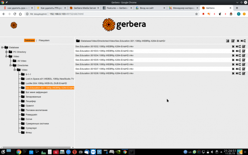Collapse the Video node under Directories
This screenshot has height=155, width=248.
(x=15, y=70)
